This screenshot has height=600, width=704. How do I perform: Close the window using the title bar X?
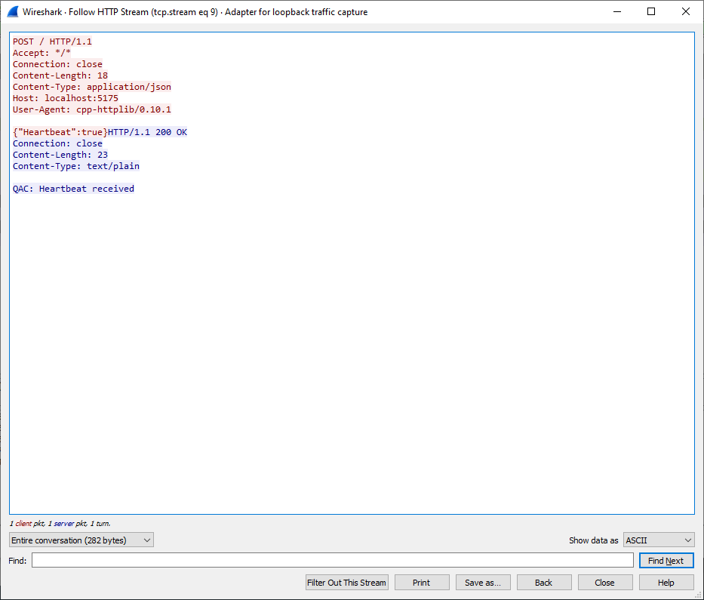686,12
